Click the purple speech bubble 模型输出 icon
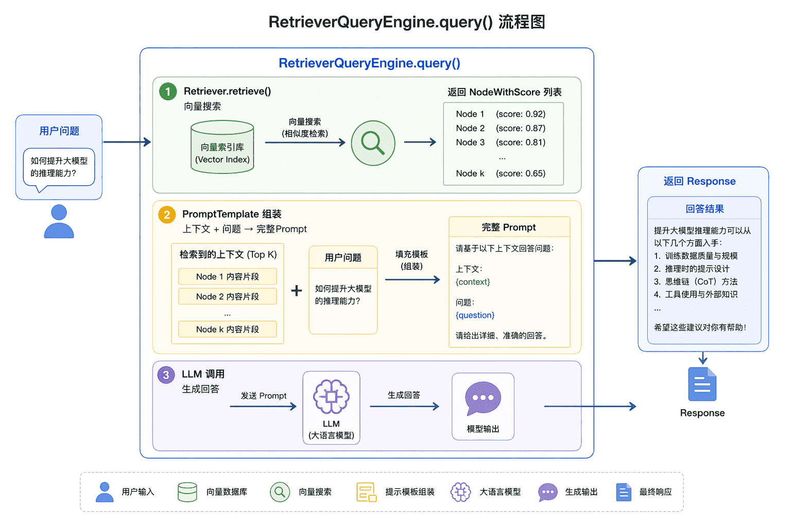 pos(483,398)
